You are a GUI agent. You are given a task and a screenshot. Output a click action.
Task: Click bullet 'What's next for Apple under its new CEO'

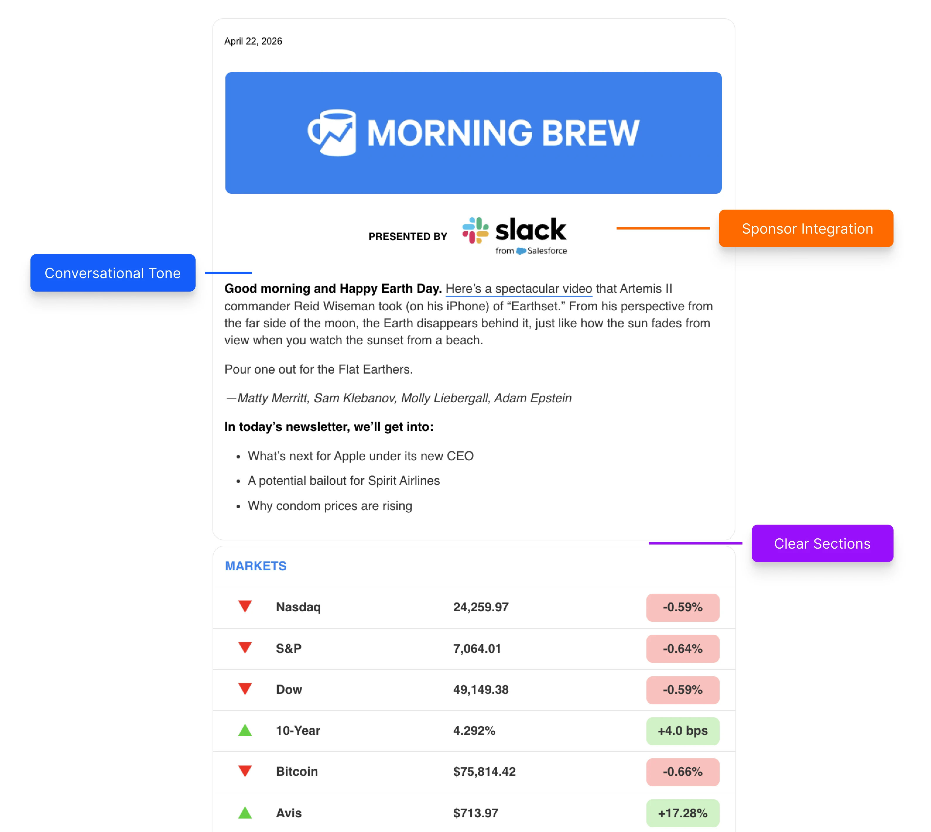(361, 456)
